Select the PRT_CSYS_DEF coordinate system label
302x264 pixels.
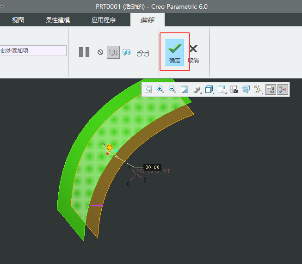point(153,171)
